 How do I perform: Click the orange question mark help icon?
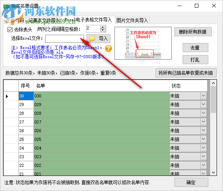click(x=108, y=49)
